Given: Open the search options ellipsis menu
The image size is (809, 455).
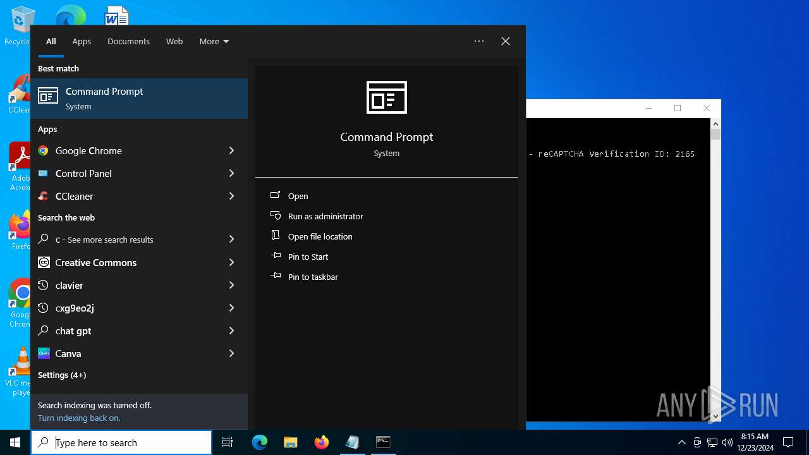Looking at the screenshot, I should [x=479, y=41].
